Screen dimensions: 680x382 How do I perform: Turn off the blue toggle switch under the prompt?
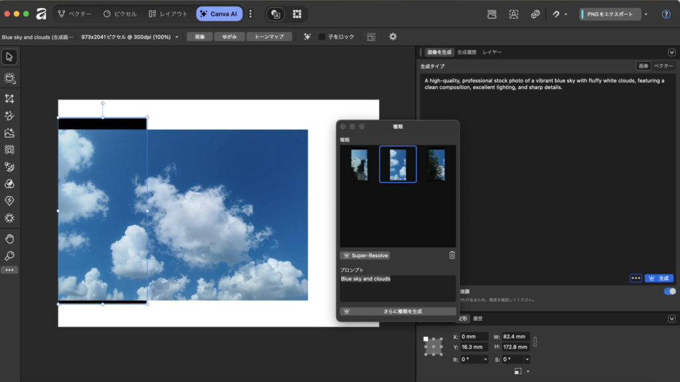point(669,291)
